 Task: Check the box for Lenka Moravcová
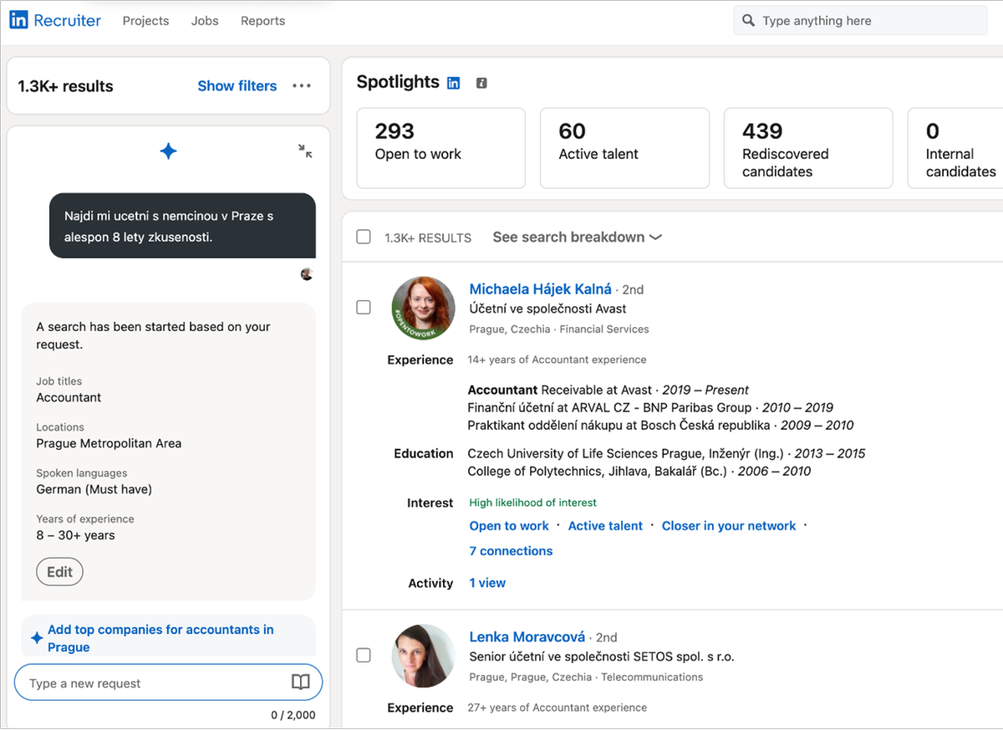[364, 655]
